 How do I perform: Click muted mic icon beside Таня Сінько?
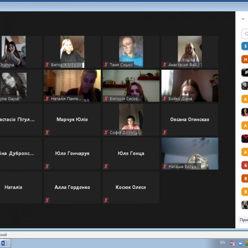pos(106,65)
